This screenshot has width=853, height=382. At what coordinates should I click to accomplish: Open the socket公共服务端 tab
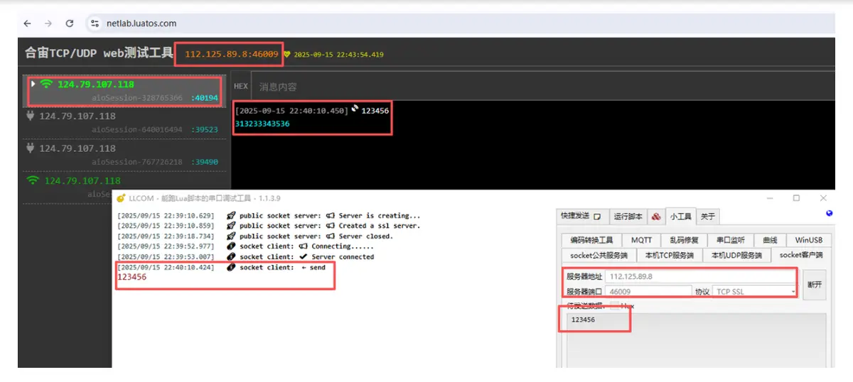coord(599,255)
